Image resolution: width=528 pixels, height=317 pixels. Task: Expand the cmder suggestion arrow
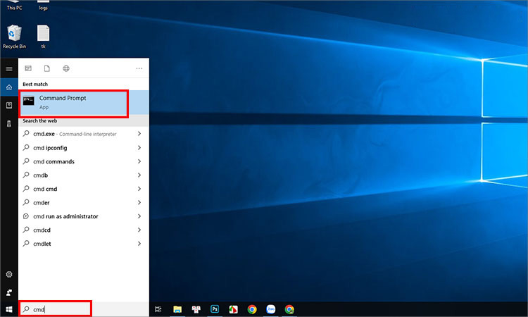click(x=139, y=202)
